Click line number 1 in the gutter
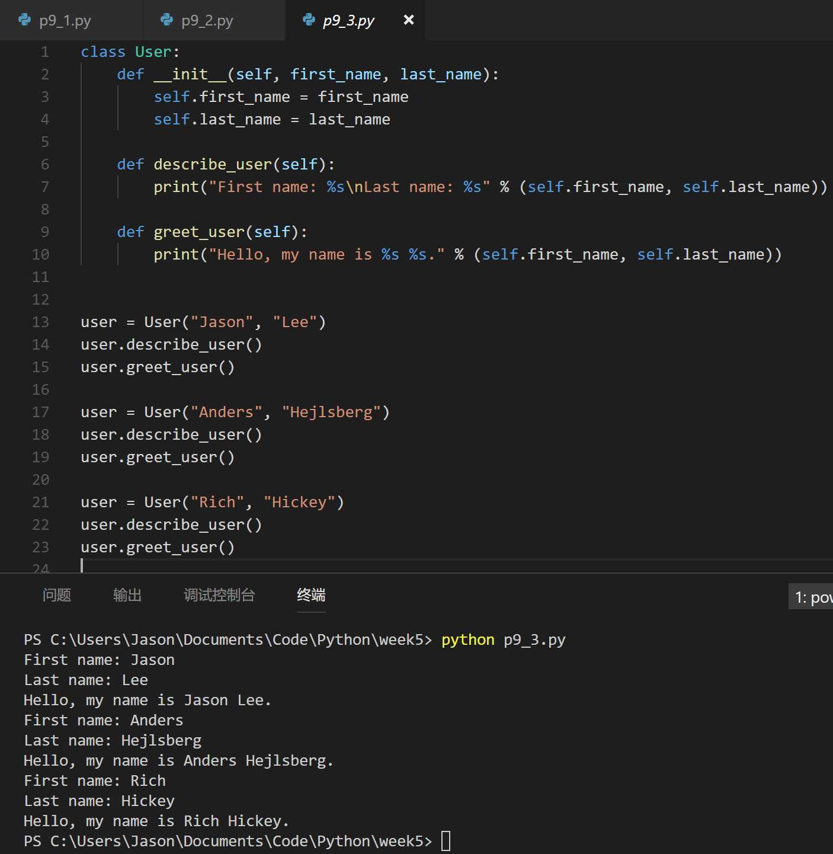This screenshot has height=854, width=833. pyautogui.click(x=44, y=52)
